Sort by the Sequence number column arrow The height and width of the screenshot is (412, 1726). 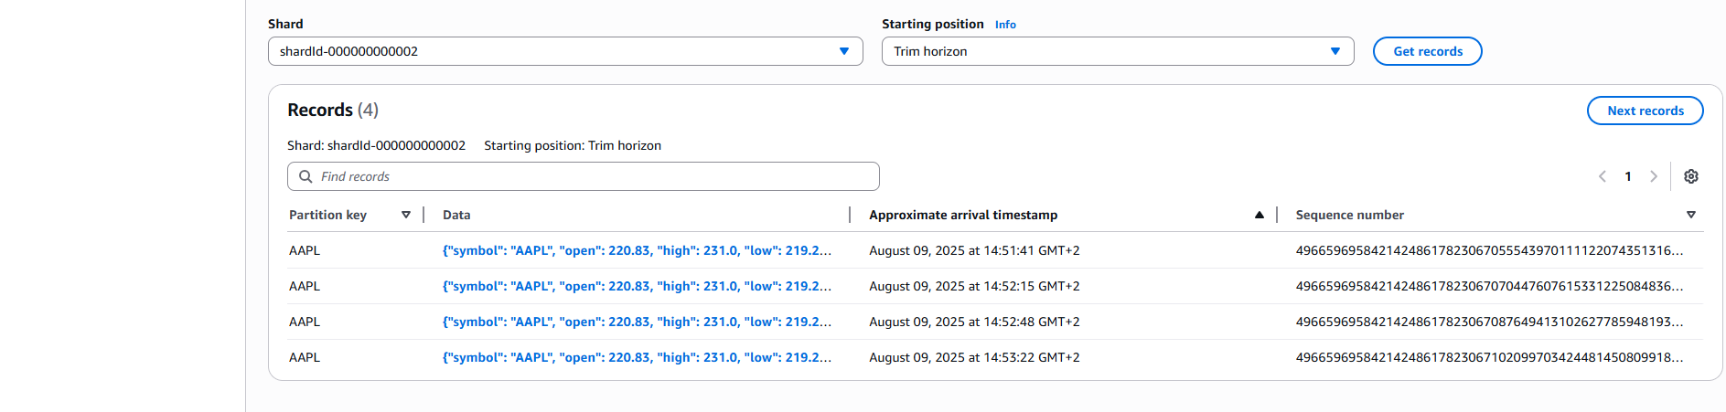tap(1691, 215)
